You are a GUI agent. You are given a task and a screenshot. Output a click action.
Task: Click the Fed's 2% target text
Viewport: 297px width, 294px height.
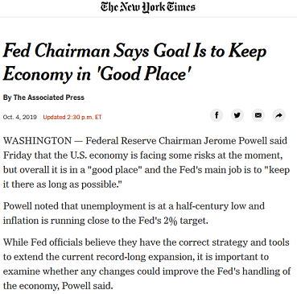pyautogui.click(x=173, y=221)
